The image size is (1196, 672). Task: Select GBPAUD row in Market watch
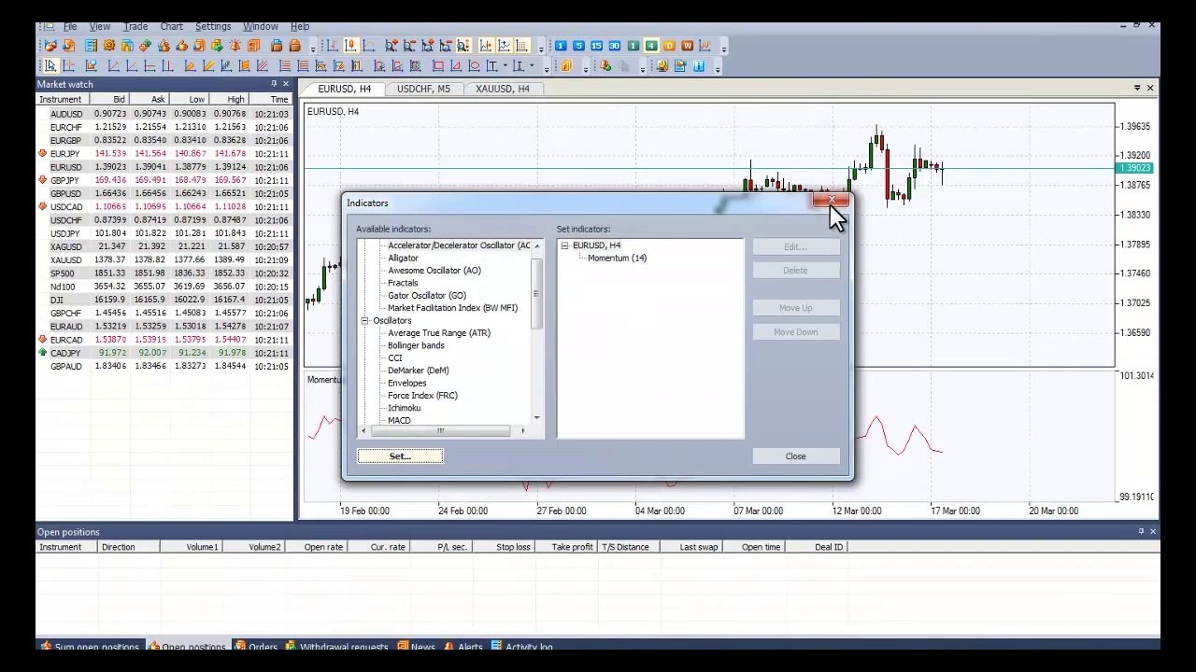[x=164, y=367]
